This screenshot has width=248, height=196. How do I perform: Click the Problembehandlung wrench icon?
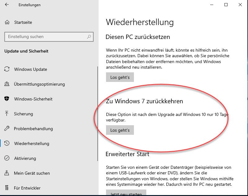click(x=7, y=128)
